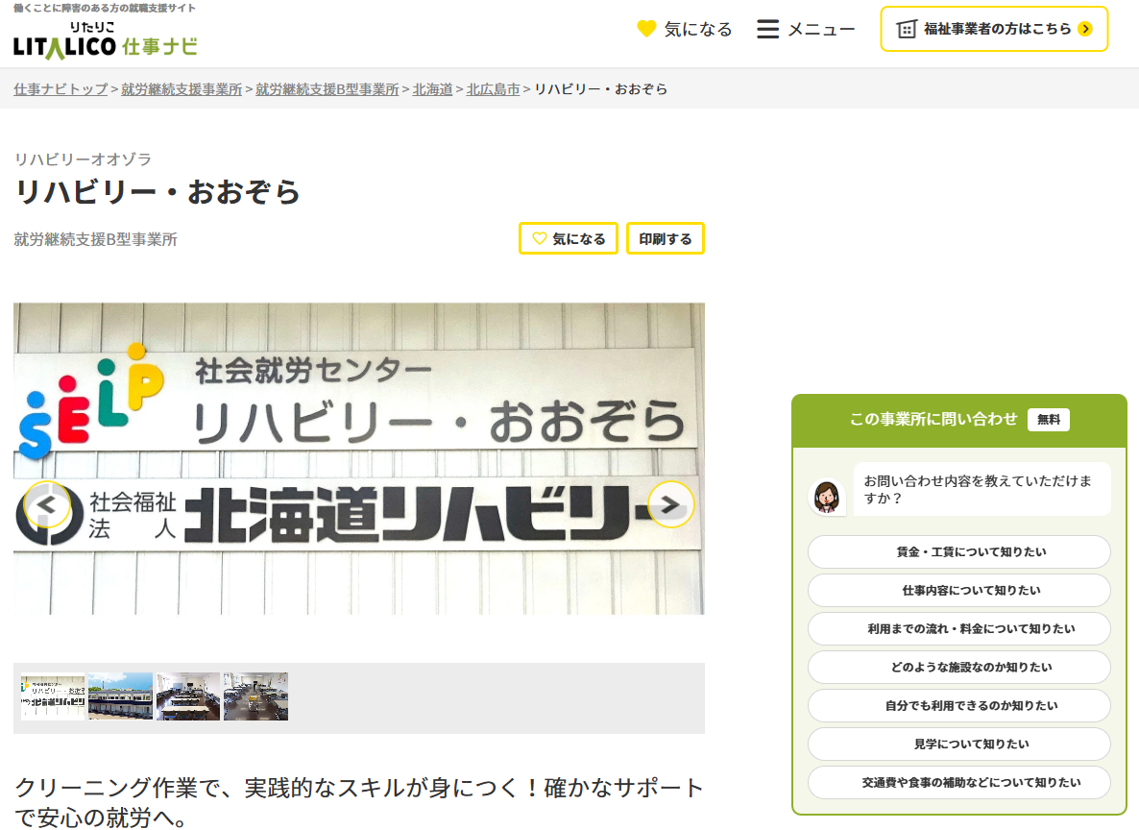Go to 就労継続支援事業所 breadcrumb
The image size is (1139, 830).
(x=182, y=88)
